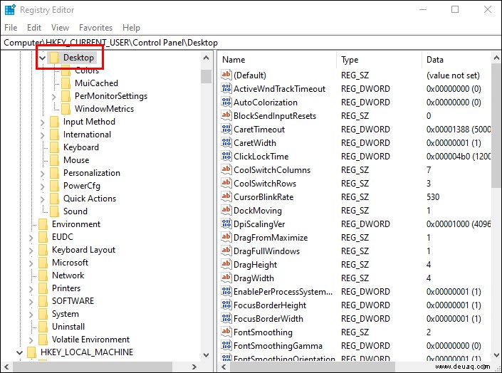Image resolution: width=502 pixels, height=373 pixels.
Task: Click the ClickLockTime DWORD icon
Action: (226, 156)
